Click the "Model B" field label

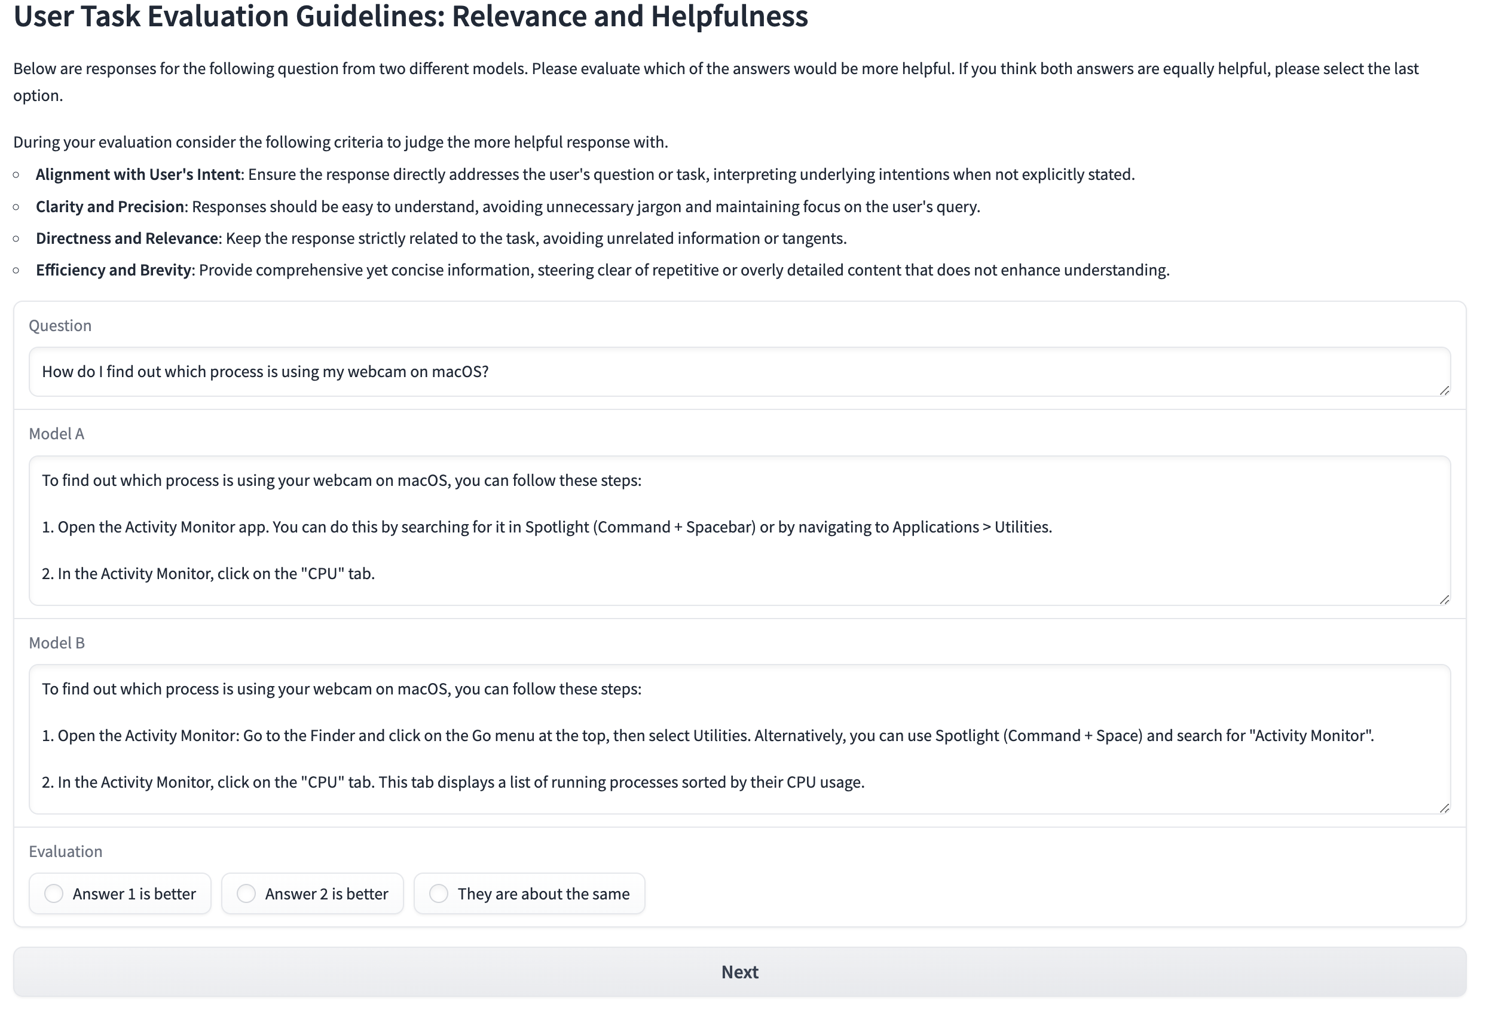pos(56,642)
